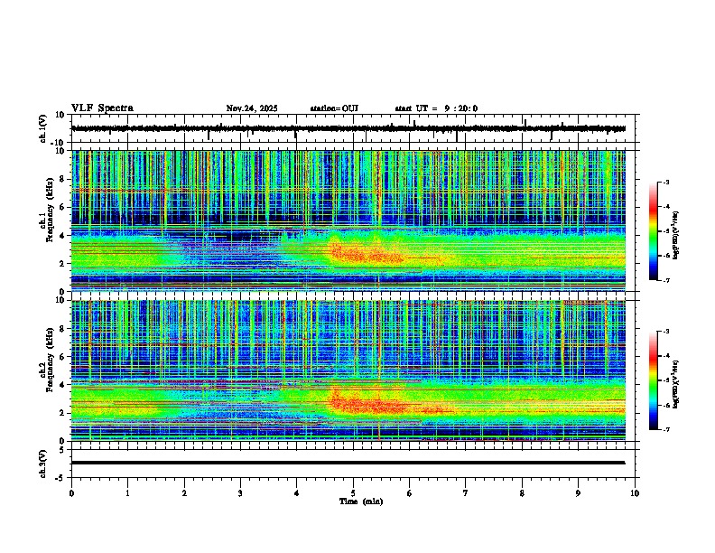Click the ch.1 spectrogram color bar
Viewport: 715px width, 553px height.
pyautogui.click(x=653, y=230)
